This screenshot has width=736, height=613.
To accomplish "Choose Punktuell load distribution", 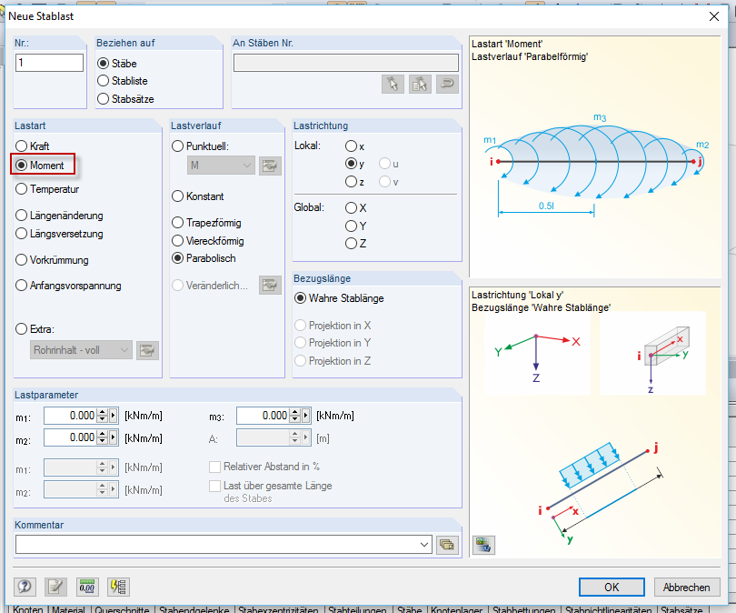I will coord(177,146).
